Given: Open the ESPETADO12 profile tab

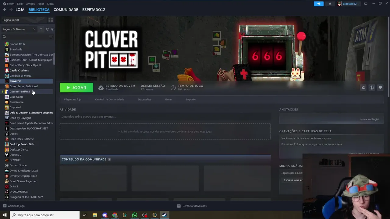Looking at the screenshot, I should pos(94,10).
